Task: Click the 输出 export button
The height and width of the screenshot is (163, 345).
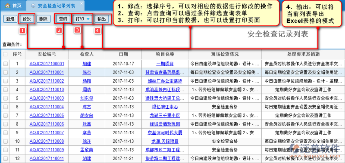Action: pyautogui.click(x=102, y=19)
